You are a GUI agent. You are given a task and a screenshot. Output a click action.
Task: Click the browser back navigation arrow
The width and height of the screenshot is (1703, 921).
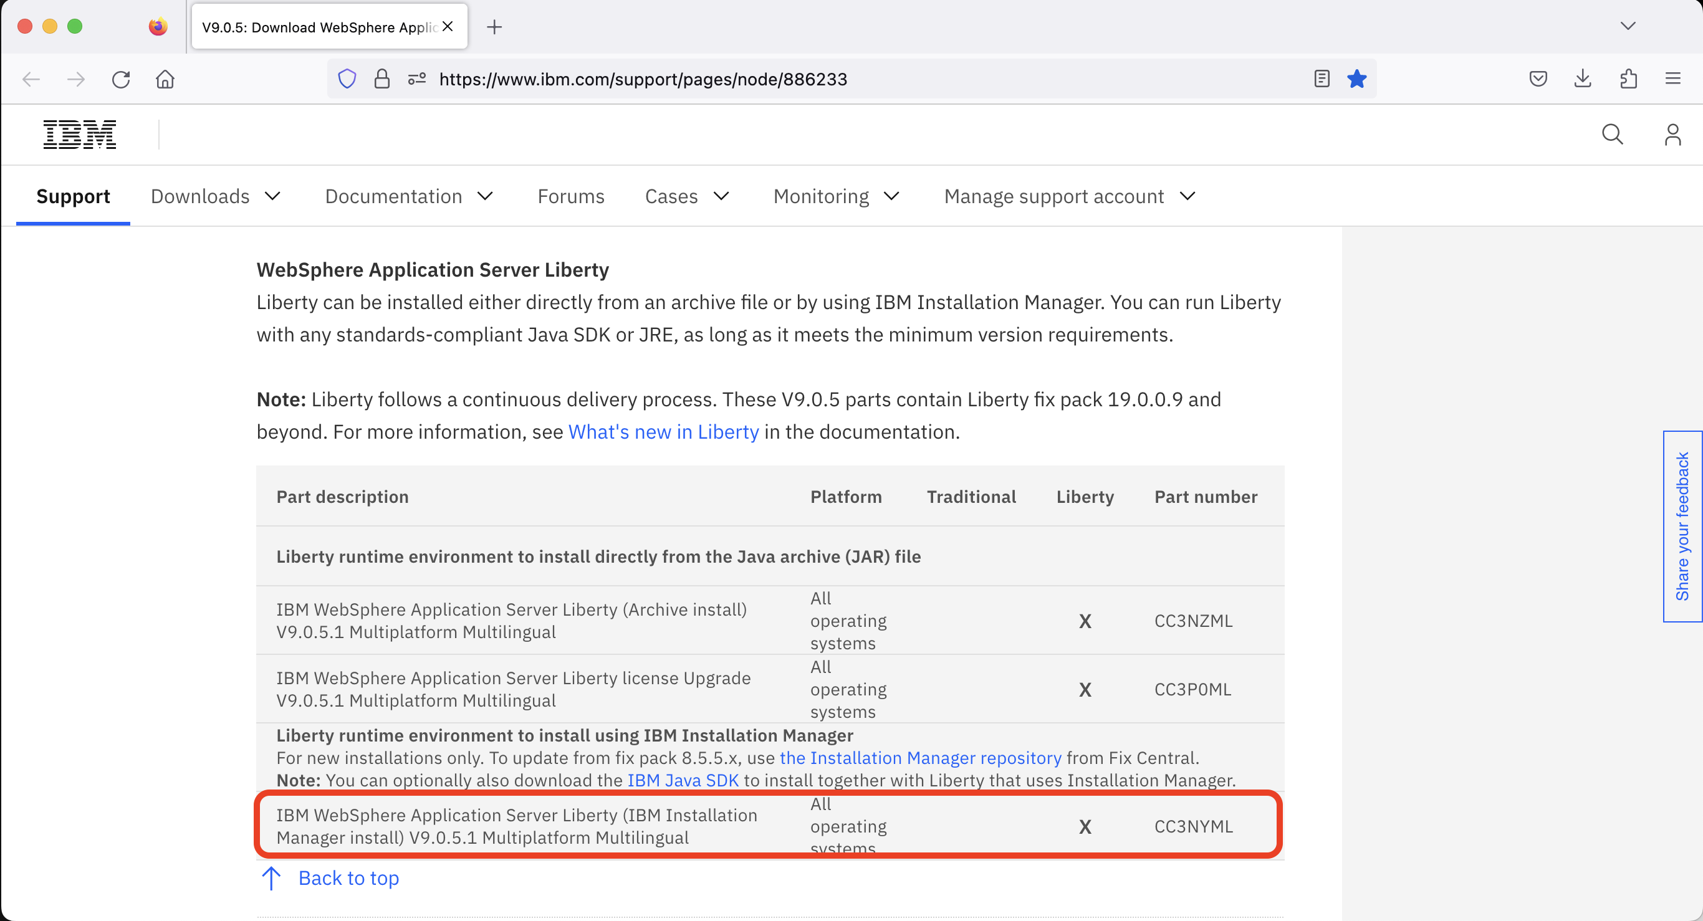click(31, 79)
